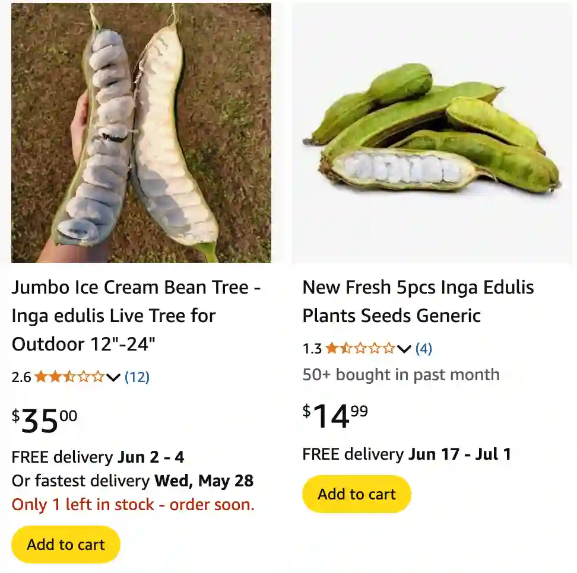577x573 pixels.
Task: Click the $14.99 price
Action: [x=335, y=416]
